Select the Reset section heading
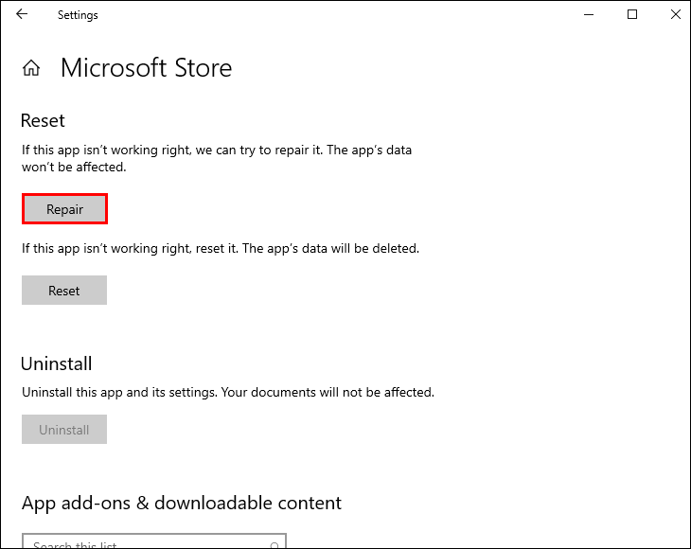The height and width of the screenshot is (549, 691). 44,121
